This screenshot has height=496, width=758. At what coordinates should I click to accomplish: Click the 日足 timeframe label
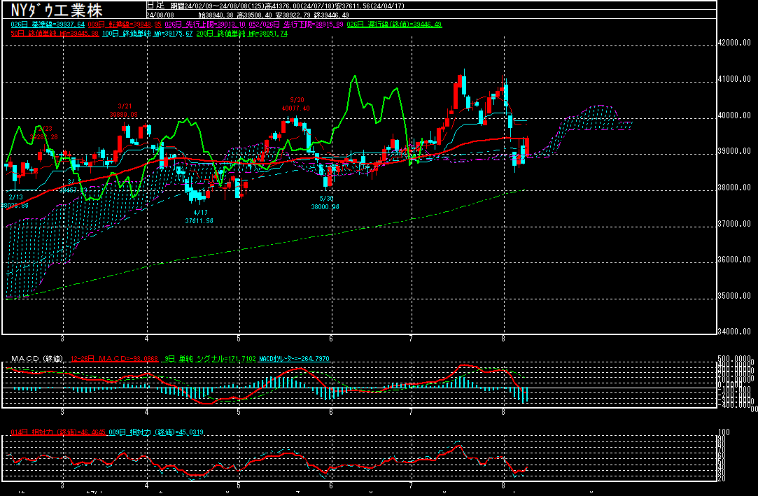[x=155, y=6]
